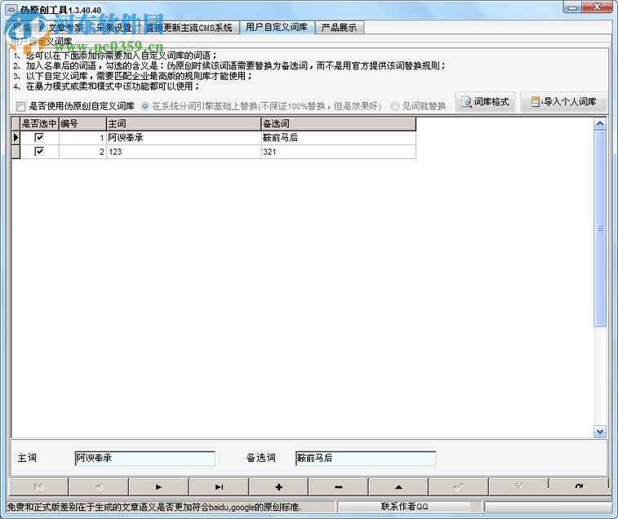Select the 321 cell in the grid
The image size is (618, 519).
(339, 152)
